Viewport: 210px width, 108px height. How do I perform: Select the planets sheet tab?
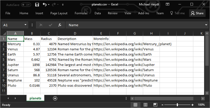click(35, 98)
